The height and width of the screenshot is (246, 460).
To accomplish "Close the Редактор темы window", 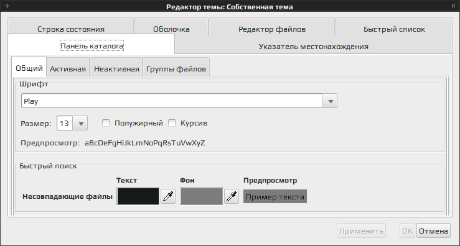I will coord(454,6).
